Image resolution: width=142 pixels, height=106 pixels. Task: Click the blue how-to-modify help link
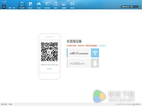pyautogui.click(x=103, y=46)
